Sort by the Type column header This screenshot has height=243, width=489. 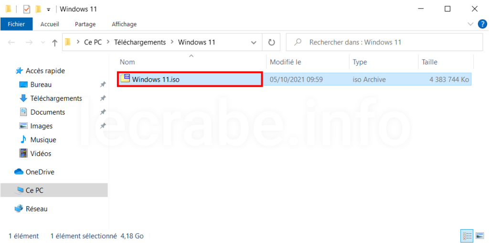pyautogui.click(x=360, y=62)
